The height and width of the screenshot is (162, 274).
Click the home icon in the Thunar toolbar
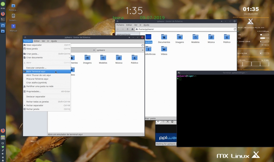click(x=132, y=29)
